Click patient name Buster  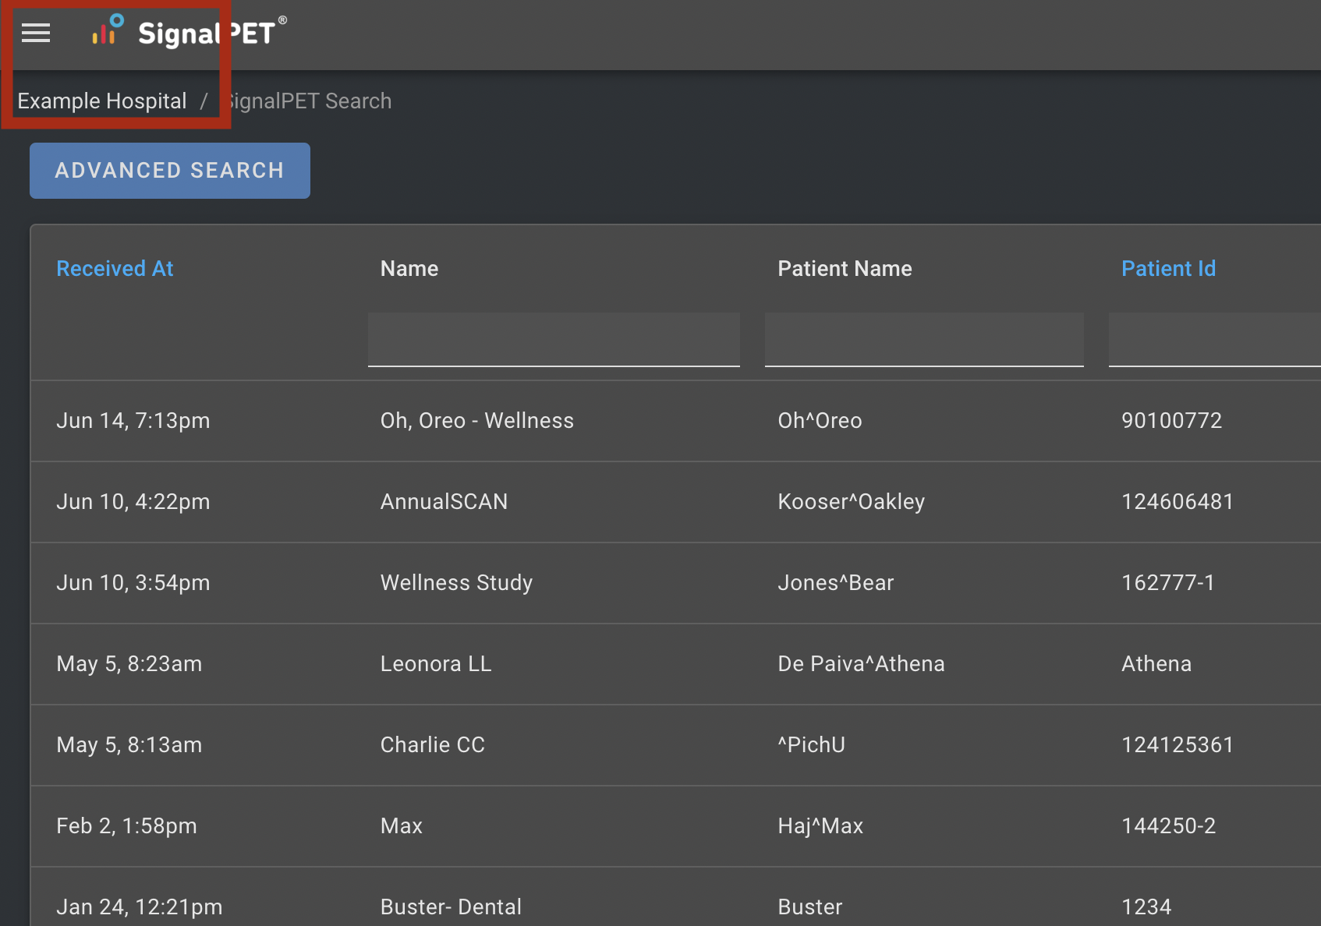click(x=810, y=907)
